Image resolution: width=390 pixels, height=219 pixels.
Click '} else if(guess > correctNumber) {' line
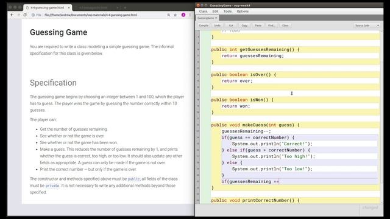pos(266,150)
